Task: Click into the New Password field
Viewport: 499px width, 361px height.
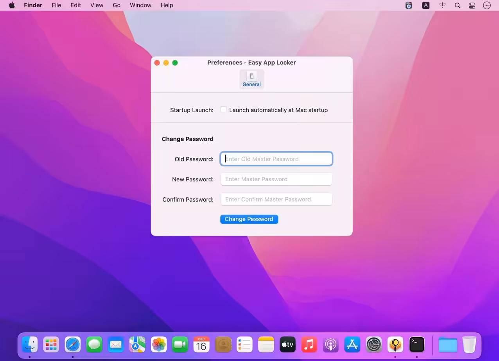Action: (x=276, y=179)
